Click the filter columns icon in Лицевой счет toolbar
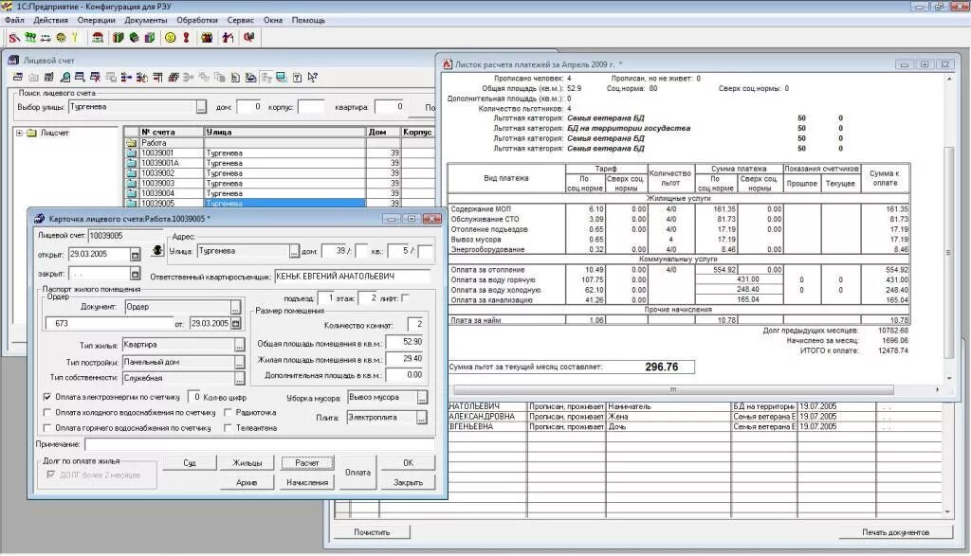971x556 pixels. tap(157, 78)
